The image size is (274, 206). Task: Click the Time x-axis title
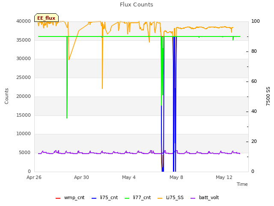coord(242,184)
